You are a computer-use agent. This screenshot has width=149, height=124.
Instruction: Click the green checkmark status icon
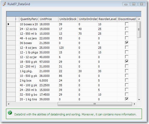(x=10, y=113)
